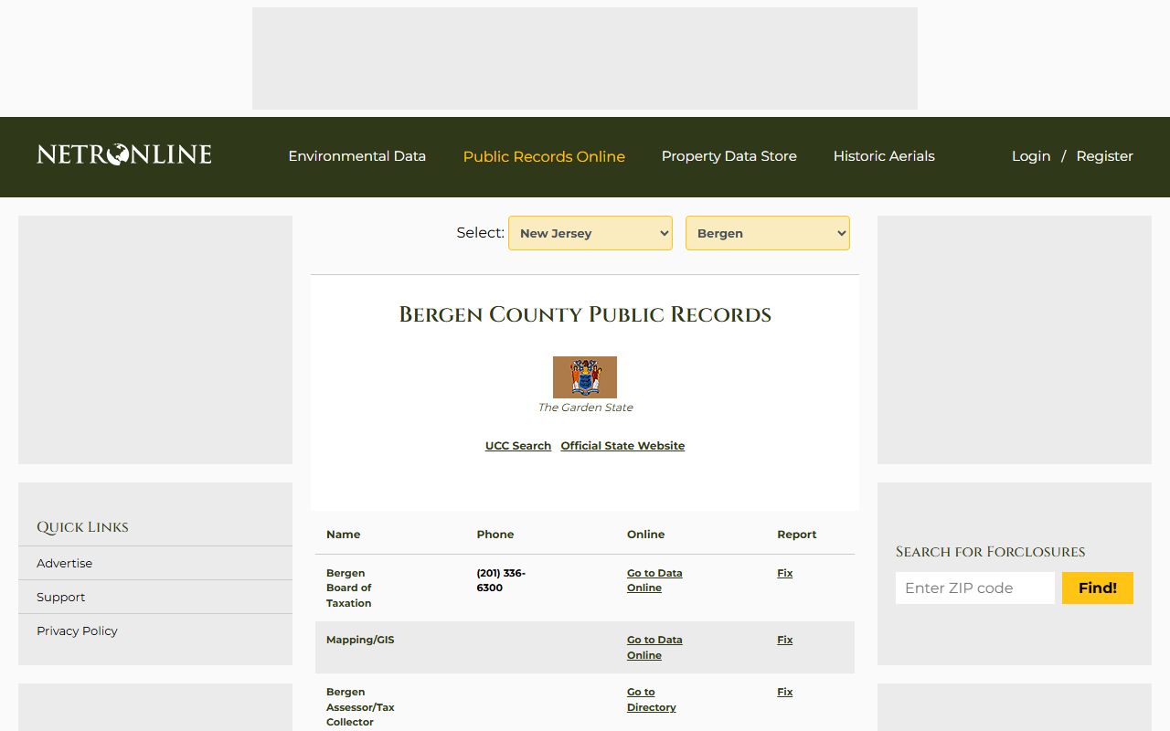This screenshot has width=1170, height=731.
Task: Click the Mapping/GIS name cell
Action: coord(360,640)
